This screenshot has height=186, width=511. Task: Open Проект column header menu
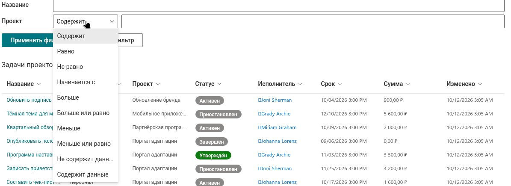coord(146,84)
